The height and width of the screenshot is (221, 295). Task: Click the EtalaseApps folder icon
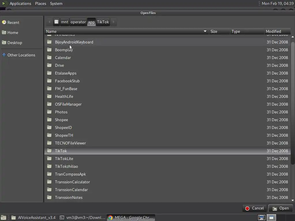pyautogui.click(x=49, y=73)
